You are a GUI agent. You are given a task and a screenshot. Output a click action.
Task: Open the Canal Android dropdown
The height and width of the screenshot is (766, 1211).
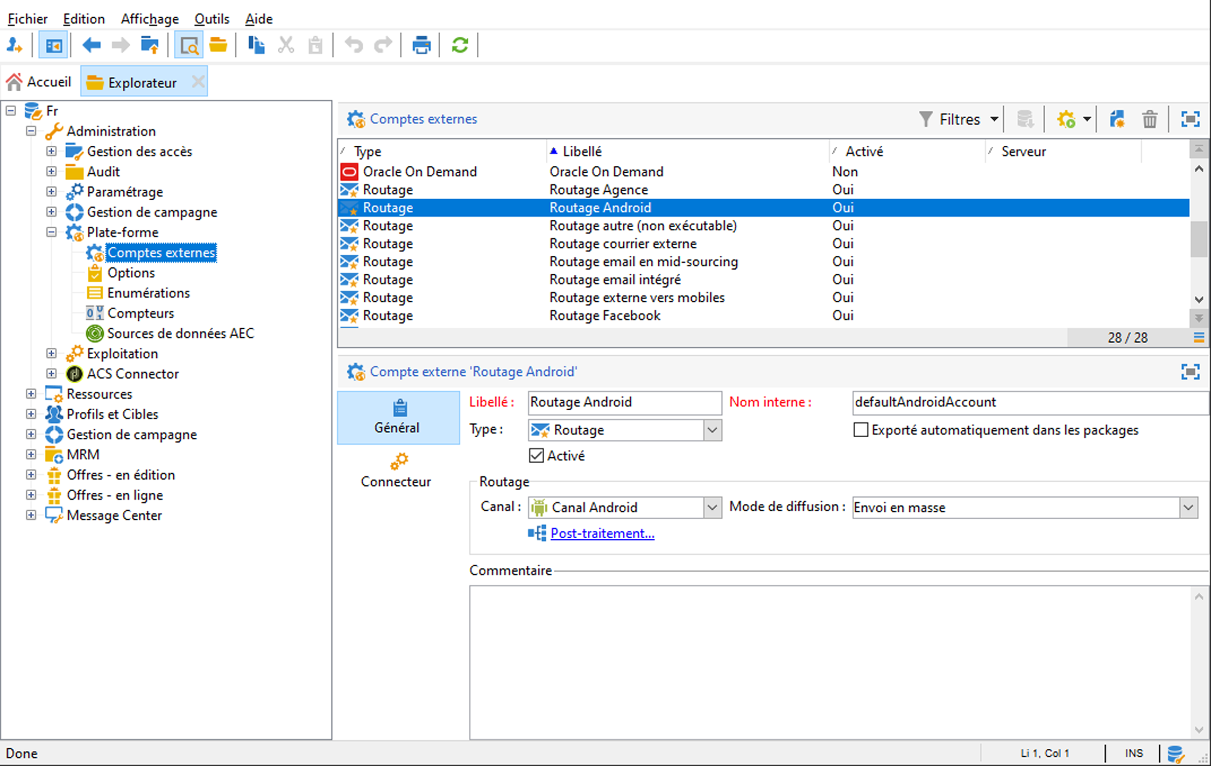click(712, 507)
